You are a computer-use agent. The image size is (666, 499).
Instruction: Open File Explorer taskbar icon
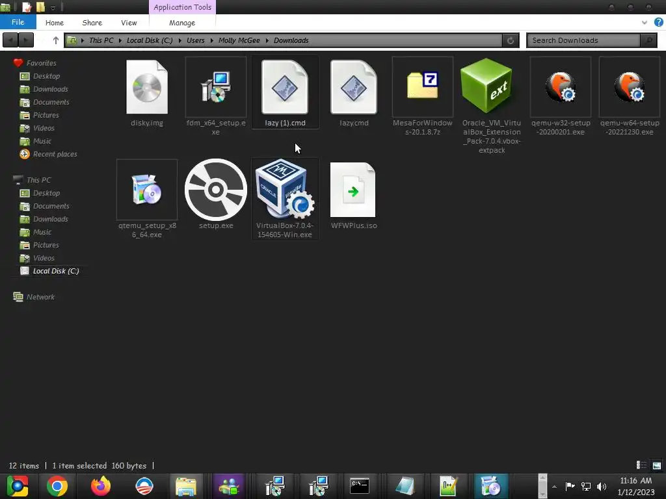click(186, 486)
